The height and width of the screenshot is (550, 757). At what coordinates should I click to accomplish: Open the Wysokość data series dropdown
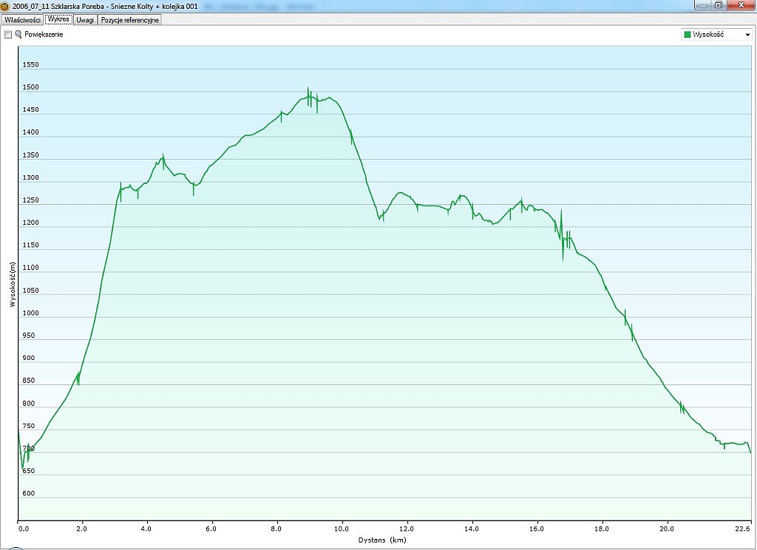coord(747,35)
